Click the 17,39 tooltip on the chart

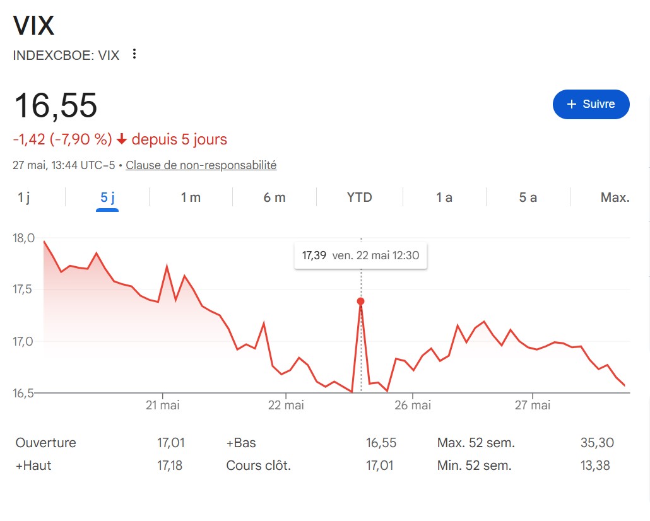coord(360,255)
